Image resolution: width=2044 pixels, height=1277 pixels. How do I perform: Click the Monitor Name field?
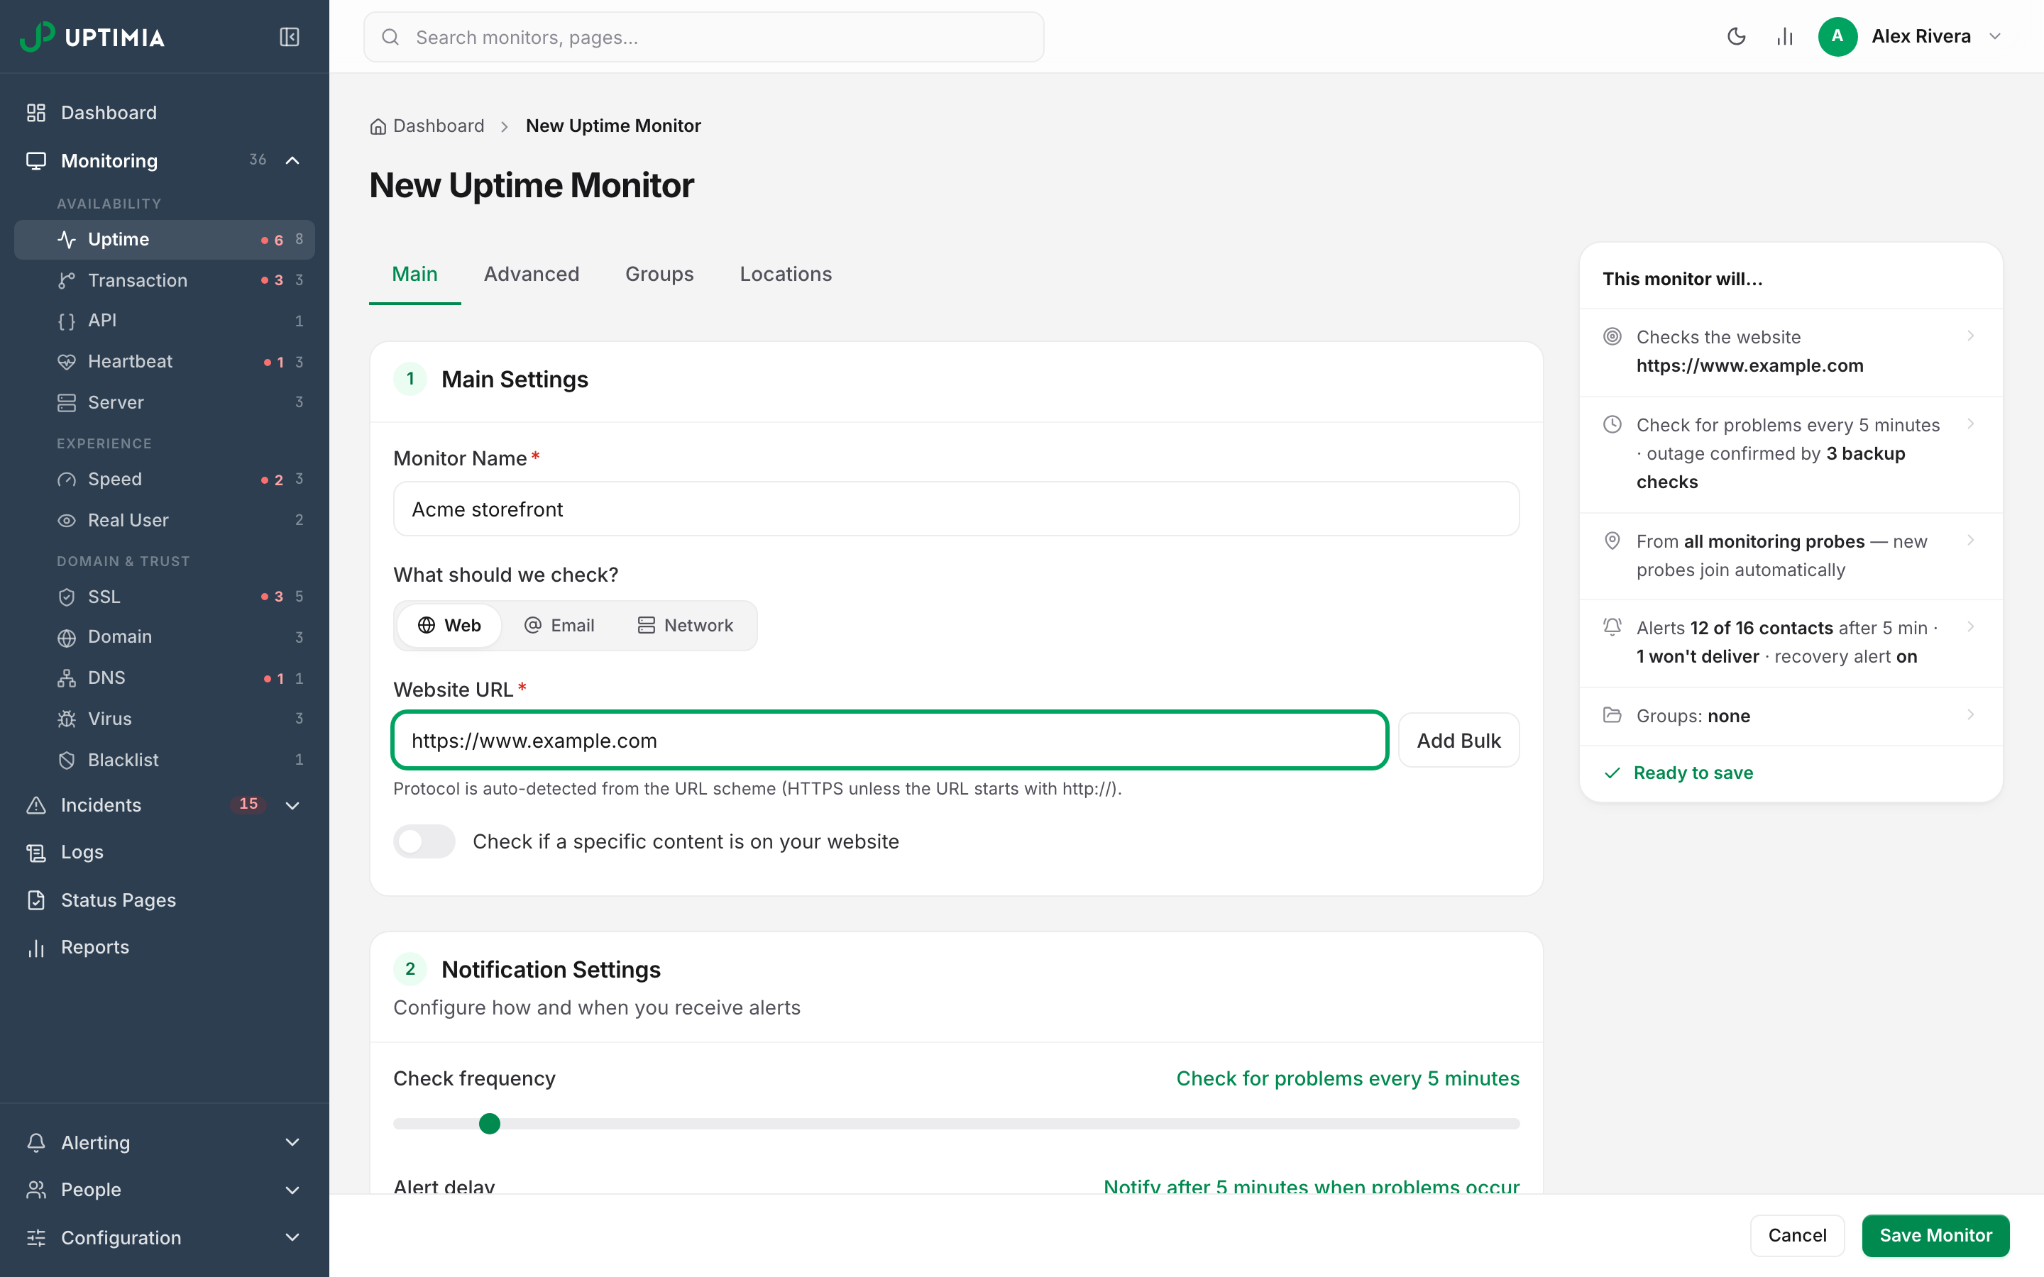tap(956, 509)
